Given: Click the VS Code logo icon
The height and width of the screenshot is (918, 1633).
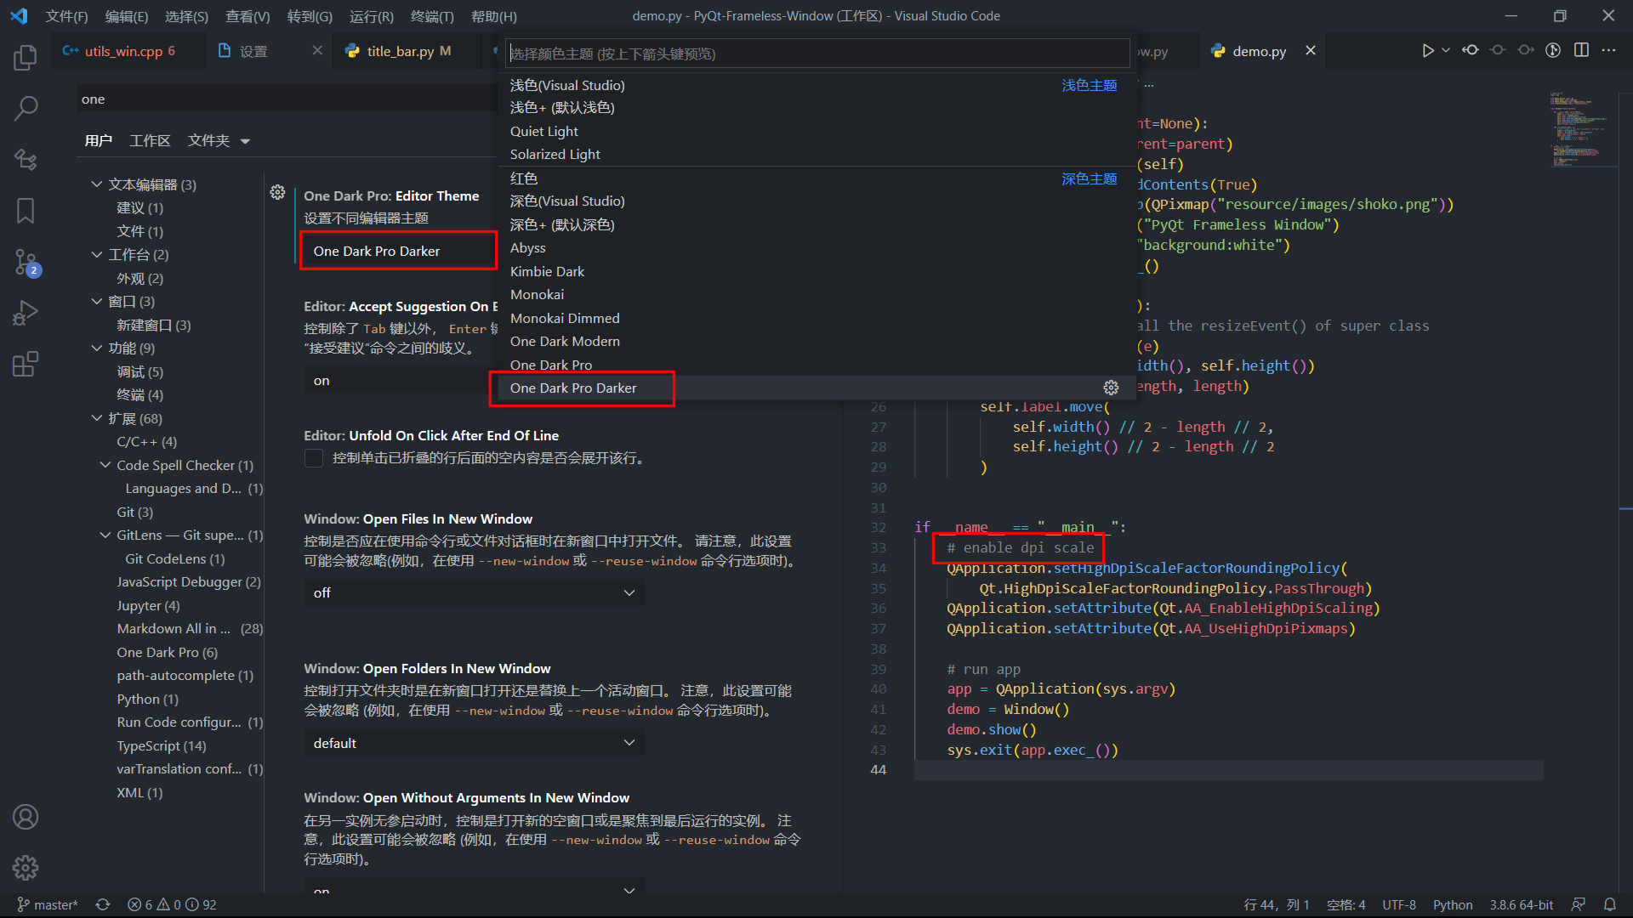Looking at the screenshot, I should click(19, 16).
